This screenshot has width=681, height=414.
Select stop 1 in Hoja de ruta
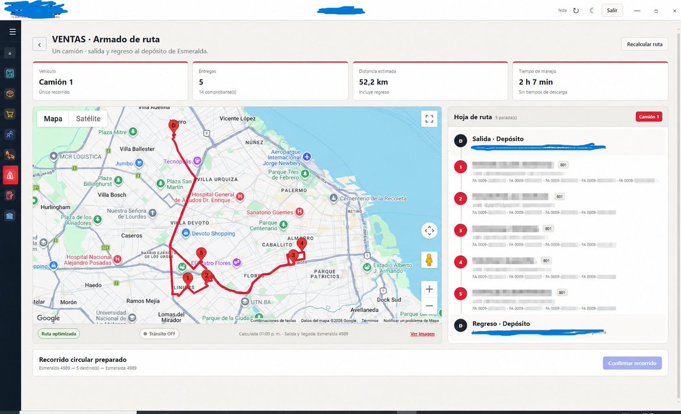(x=558, y=172)
